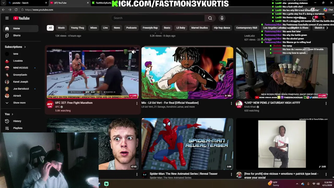Select the Mixes filter chip
The height and width of the screenshot is (188, 334).
93,28
